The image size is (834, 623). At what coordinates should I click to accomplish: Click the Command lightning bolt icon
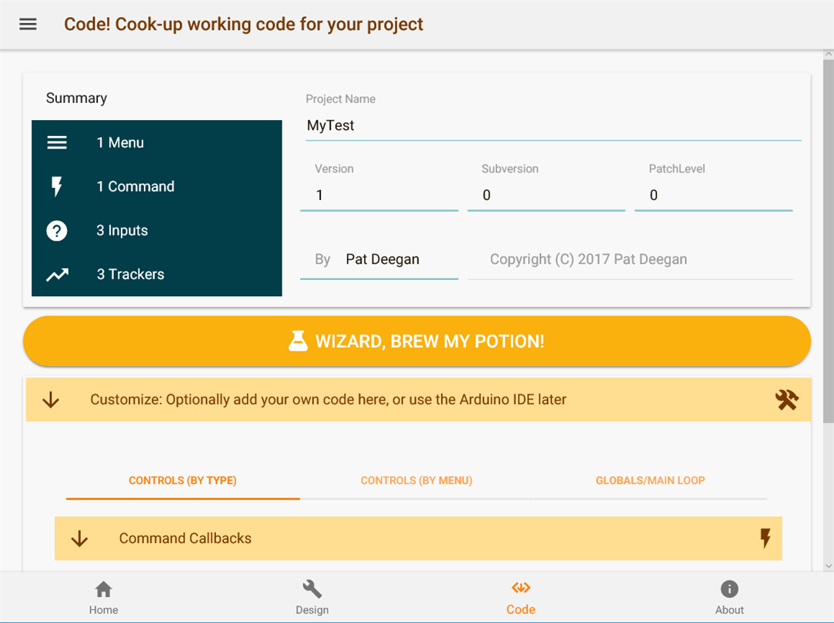coord(57,187)
